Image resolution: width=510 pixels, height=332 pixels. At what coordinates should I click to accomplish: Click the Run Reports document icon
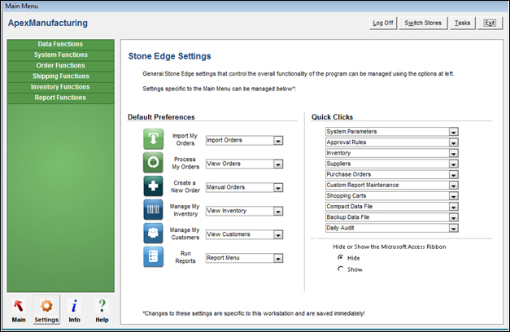pos(153,256)
